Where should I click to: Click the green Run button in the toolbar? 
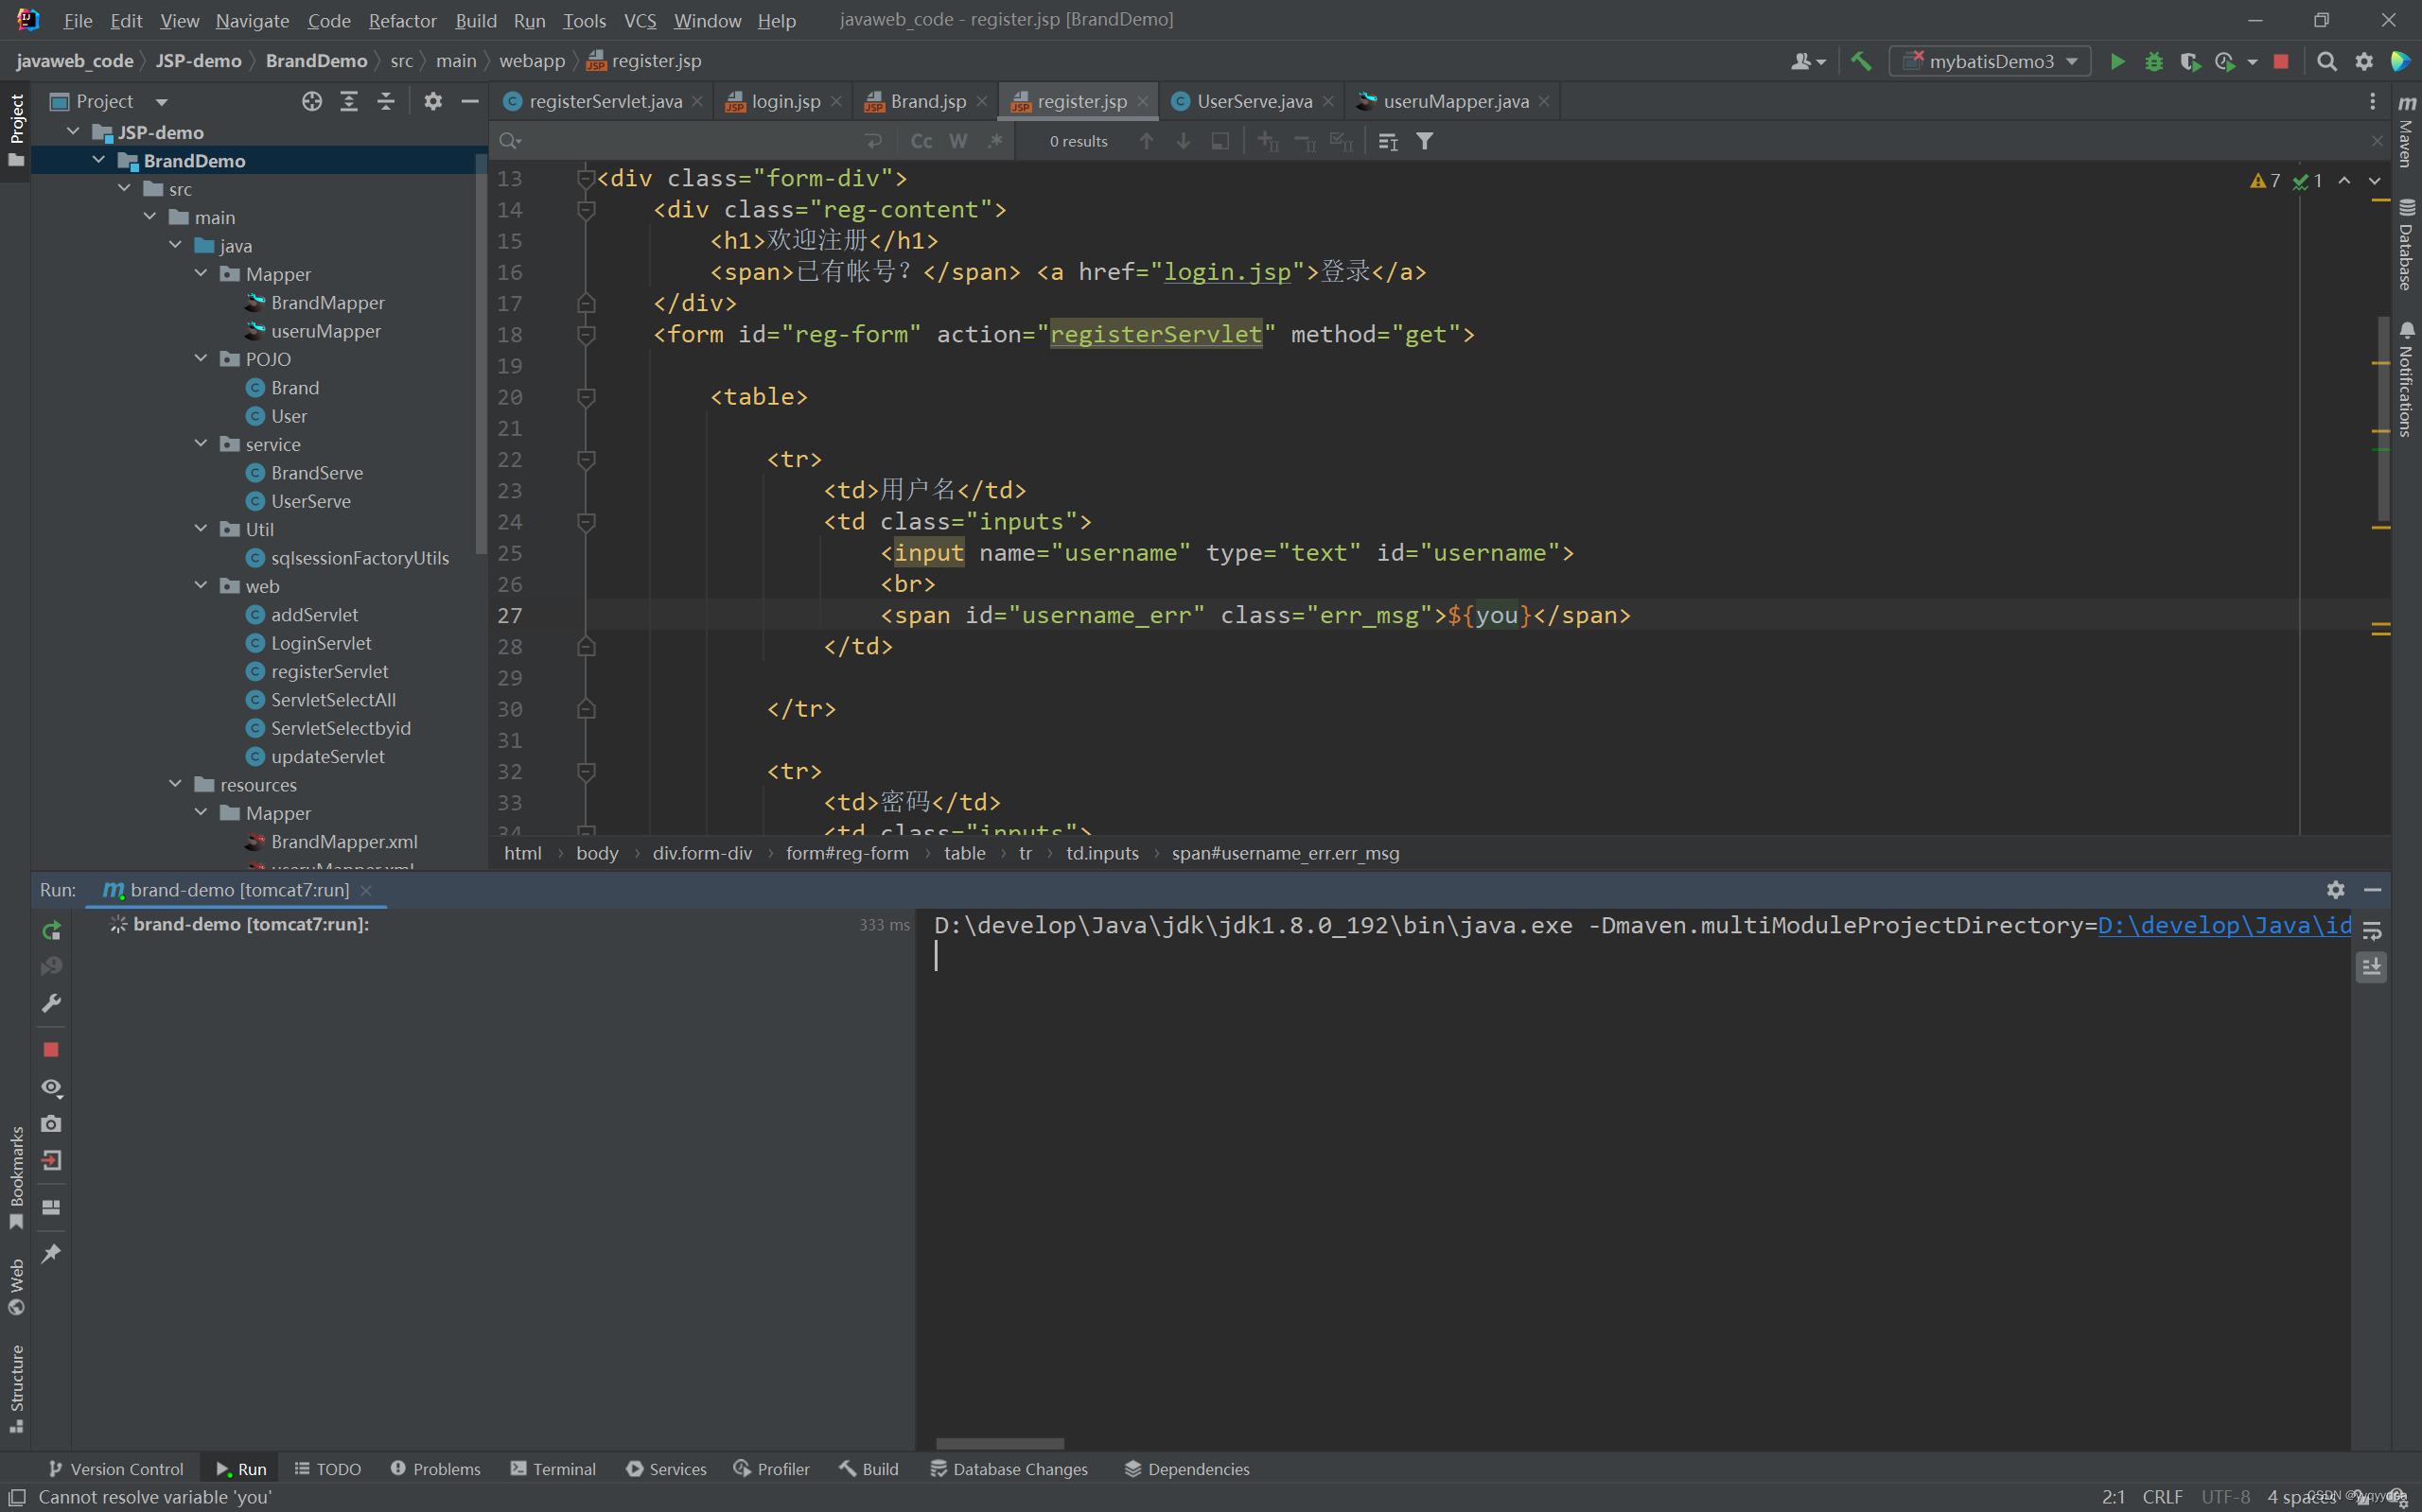coord(2116,62)
